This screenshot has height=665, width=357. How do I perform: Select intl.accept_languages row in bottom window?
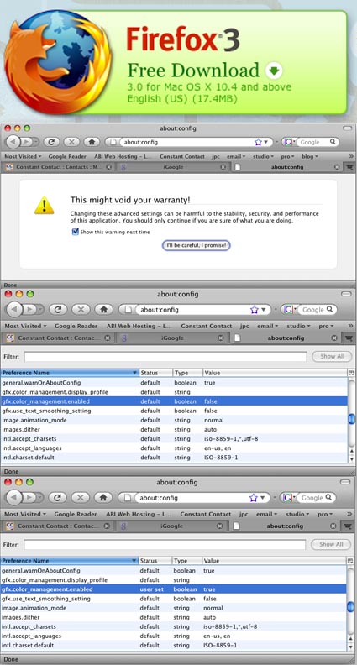click(173, 636)
